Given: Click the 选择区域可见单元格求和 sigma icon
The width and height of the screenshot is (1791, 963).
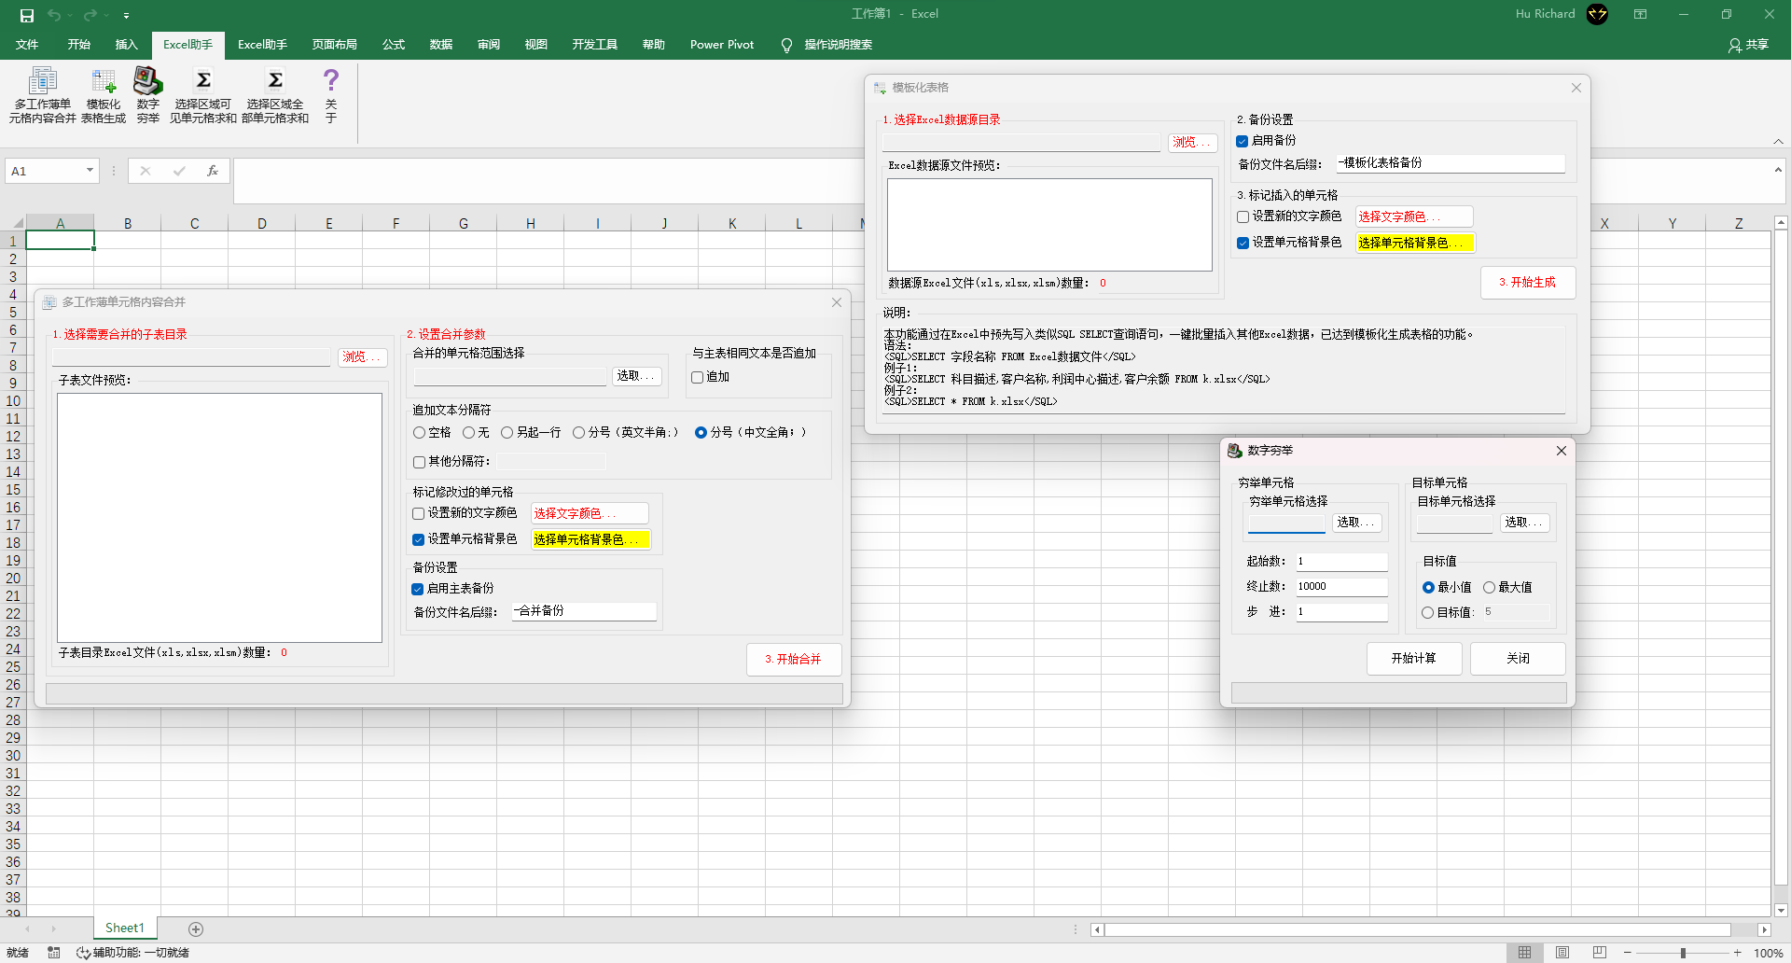Looking at the screenshot, I should (202, 92).
